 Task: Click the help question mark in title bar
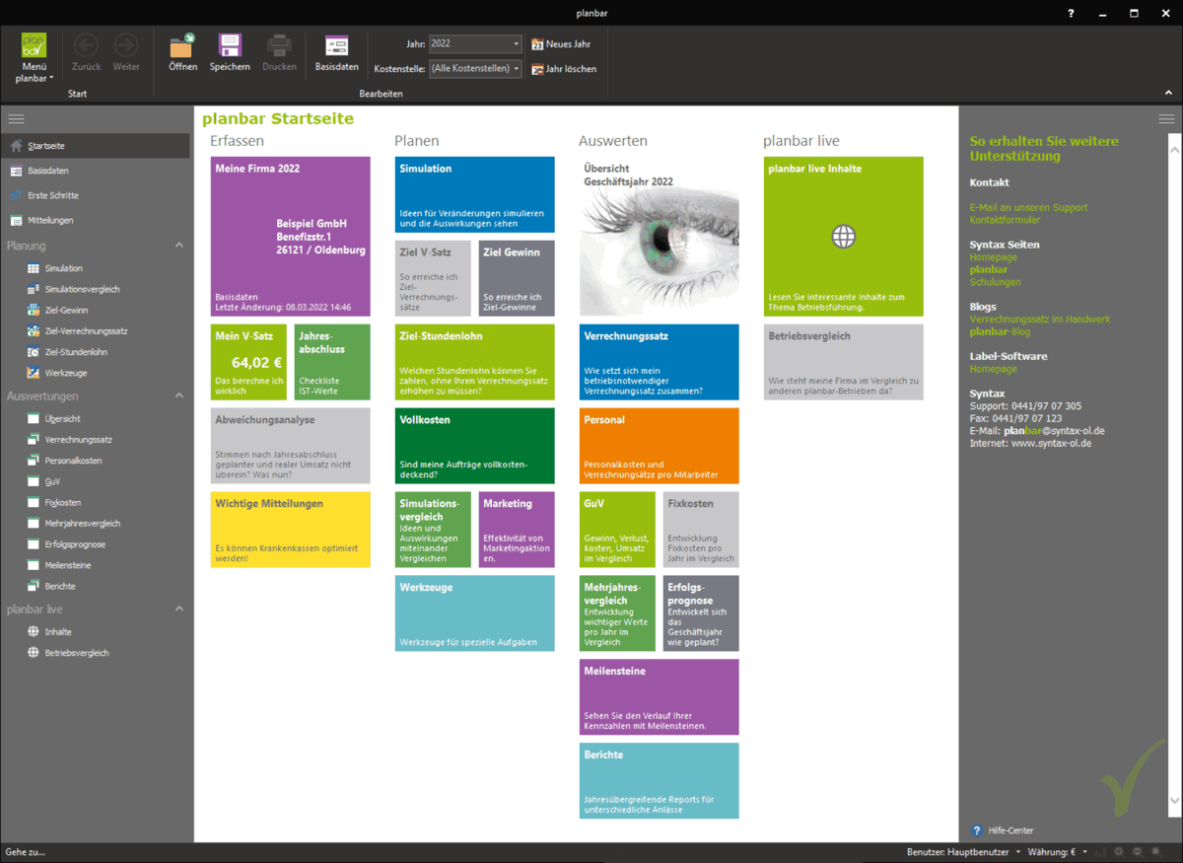click(1072, 13)
